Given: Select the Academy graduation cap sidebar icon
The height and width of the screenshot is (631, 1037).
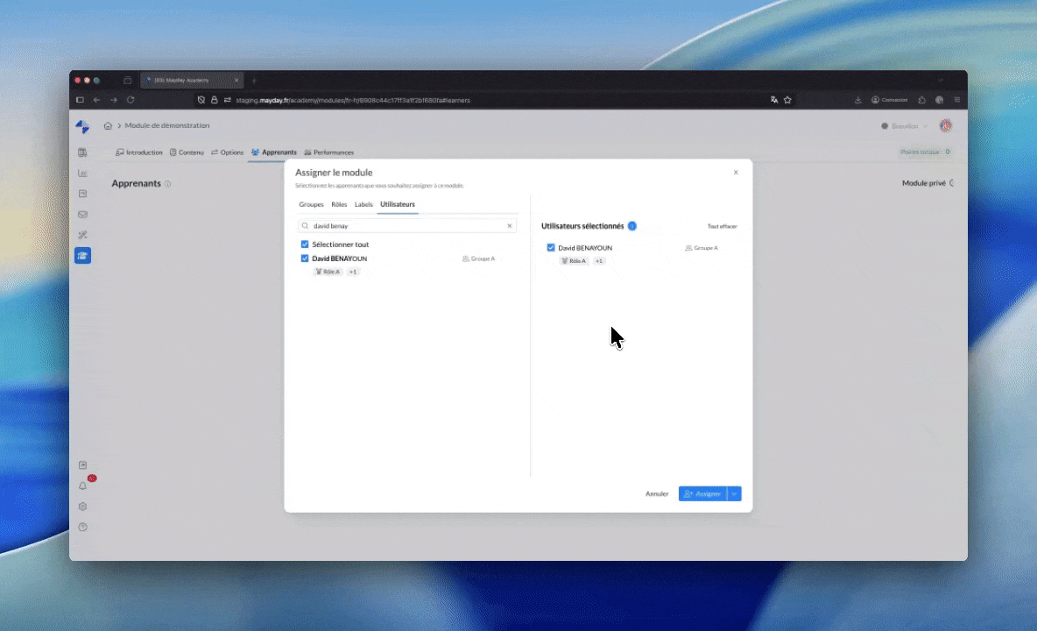Looking at the screenshot, I should click(82, 256).
